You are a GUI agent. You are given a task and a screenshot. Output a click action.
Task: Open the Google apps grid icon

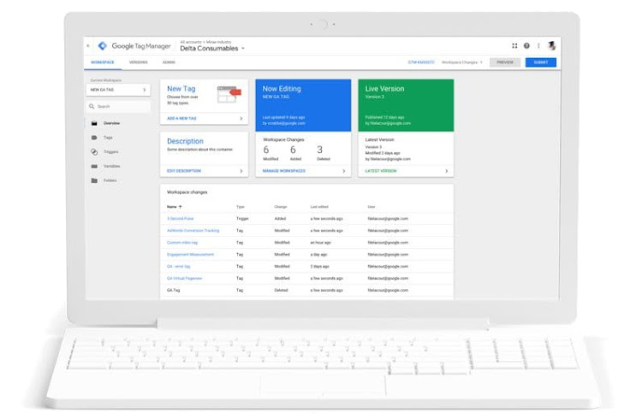(x=514, y=46)
